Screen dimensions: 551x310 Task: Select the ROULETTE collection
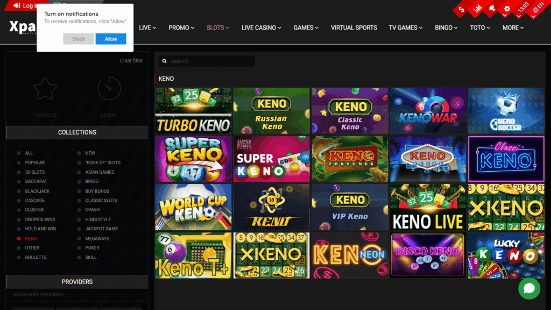[36, 257]
